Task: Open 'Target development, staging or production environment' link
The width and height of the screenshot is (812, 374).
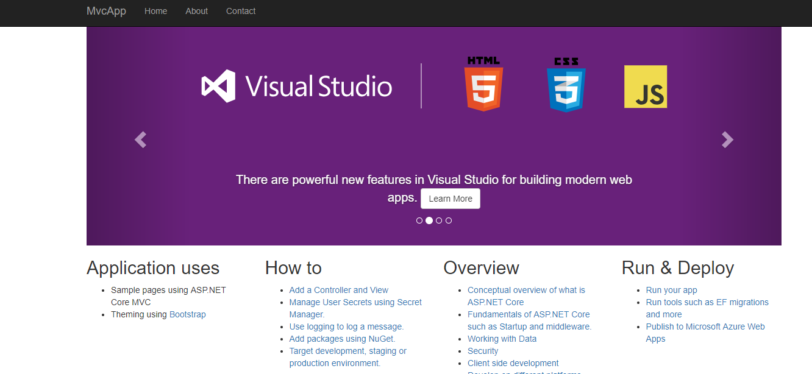Action: click(348, 357)
